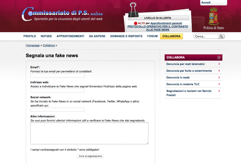Click the Social network: field label
This screenshot has height=163, width=241.
[x=41, y=97]
